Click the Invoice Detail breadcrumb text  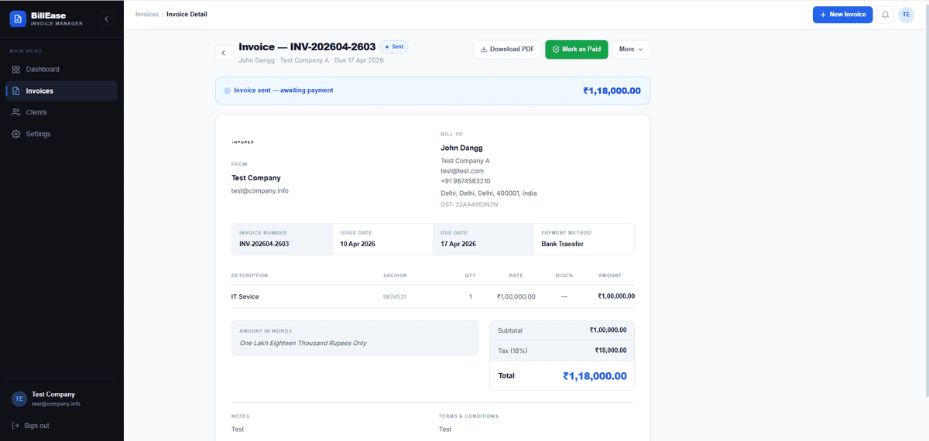tap(187, 14)
